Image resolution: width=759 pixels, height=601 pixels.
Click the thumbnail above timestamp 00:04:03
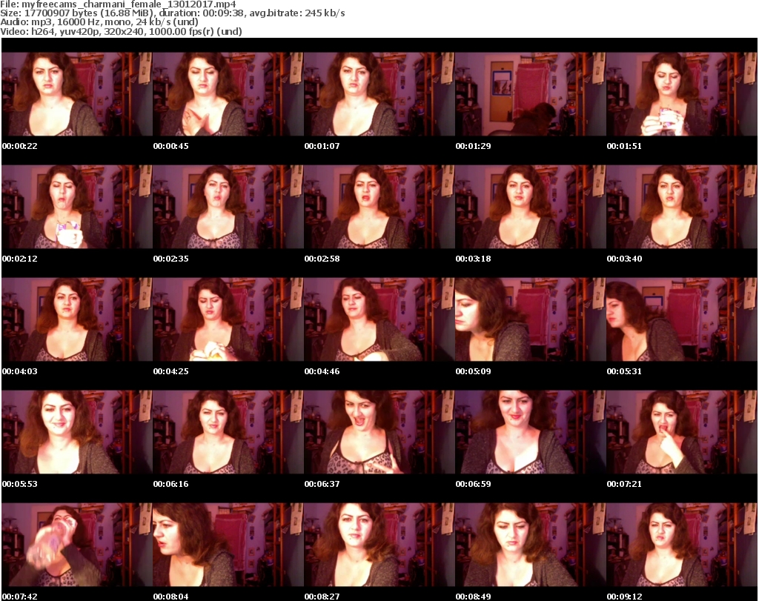pos(77,319)
